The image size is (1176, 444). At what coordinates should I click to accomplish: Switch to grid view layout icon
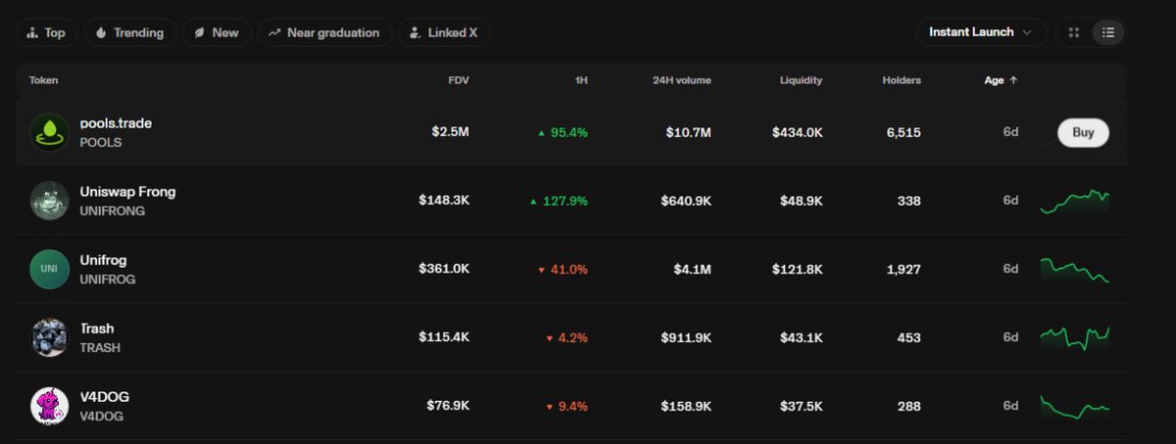click(x=1074, y=32)
